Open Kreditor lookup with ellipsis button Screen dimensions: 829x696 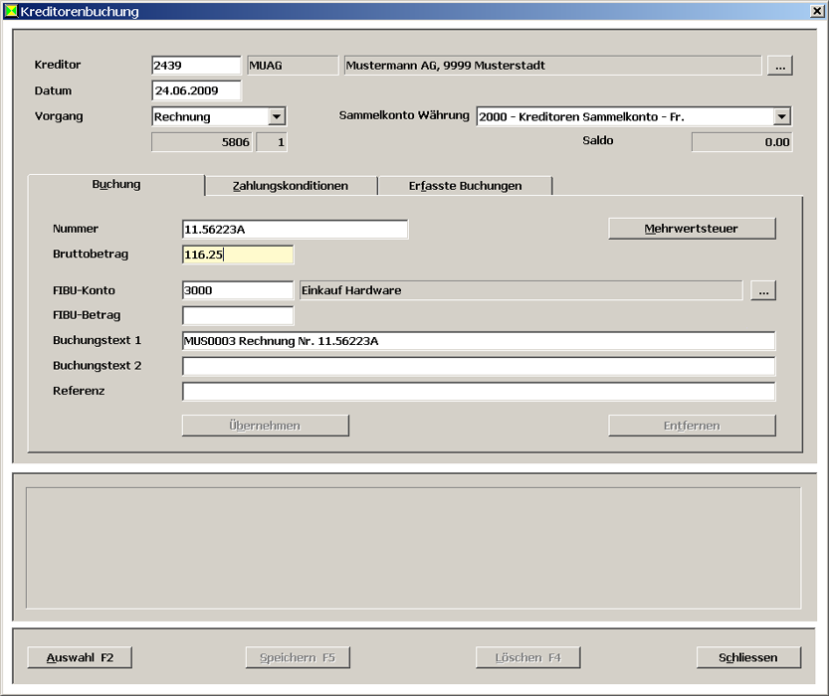(x=778, y=66)
